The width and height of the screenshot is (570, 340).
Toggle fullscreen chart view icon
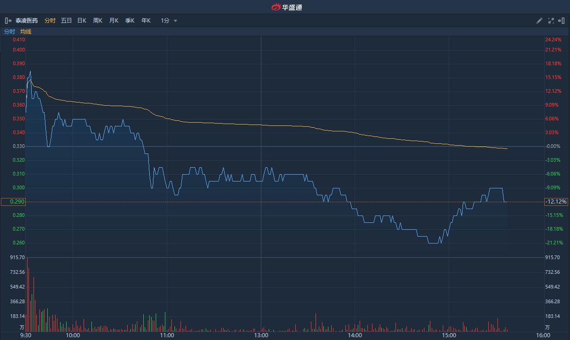click(551, 21)
